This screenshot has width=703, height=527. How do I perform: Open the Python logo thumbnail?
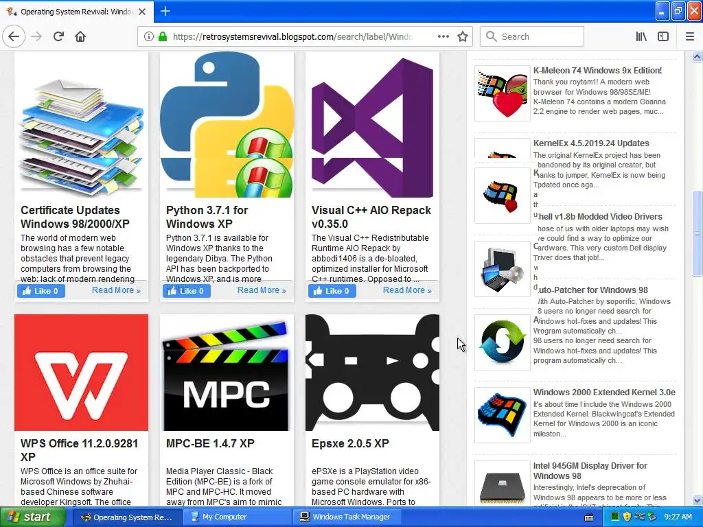(227, 125)
